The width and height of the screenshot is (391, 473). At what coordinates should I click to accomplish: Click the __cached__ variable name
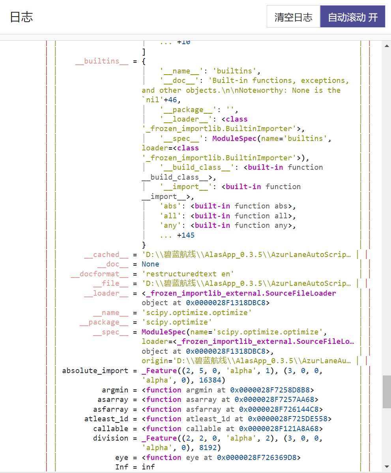click(x=106, y=255)
